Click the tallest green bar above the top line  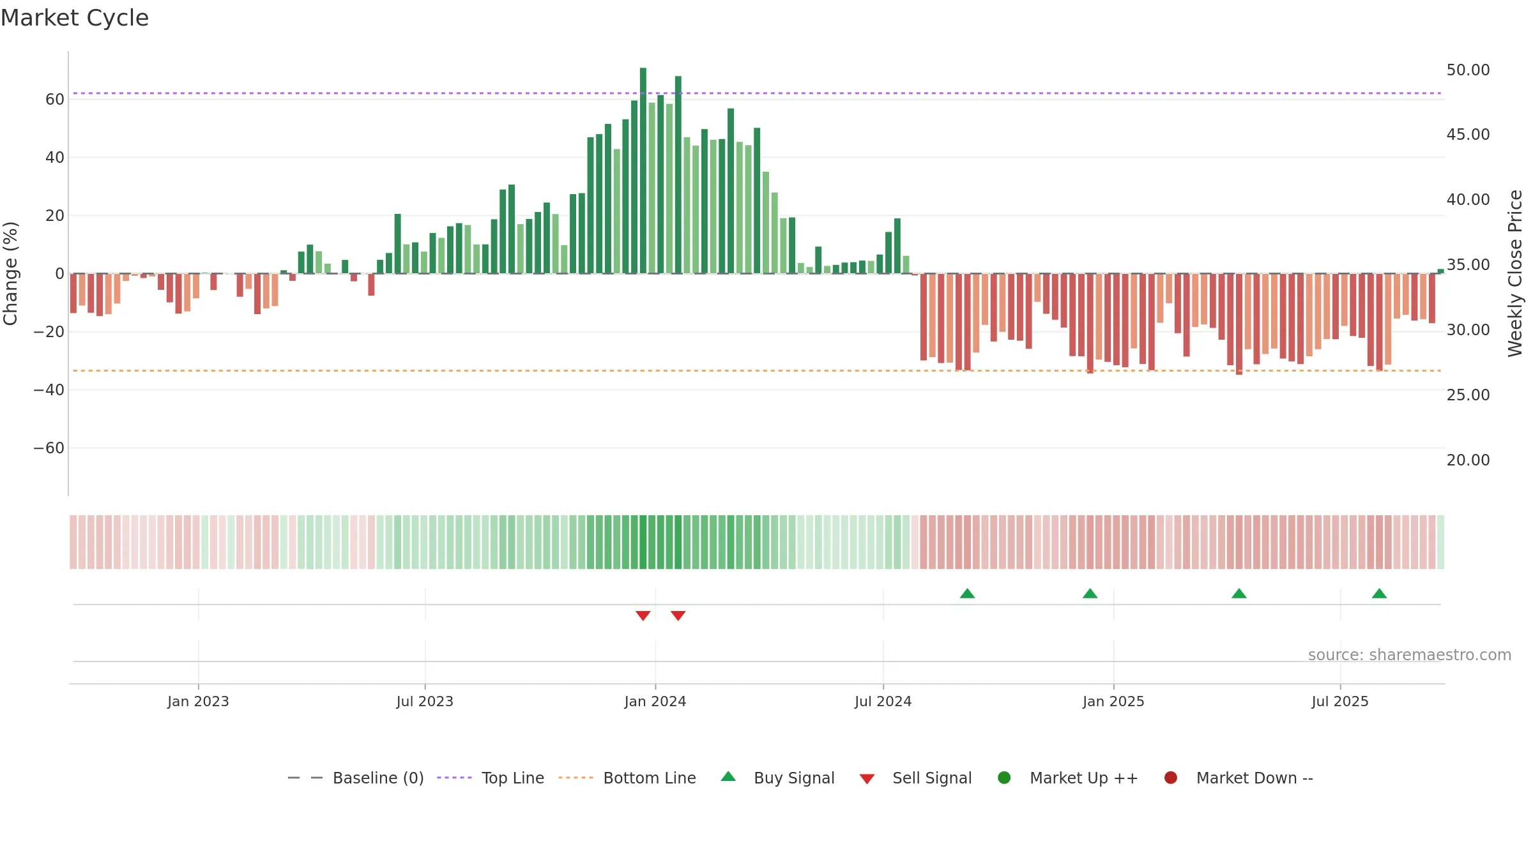(x=643, y=170)
